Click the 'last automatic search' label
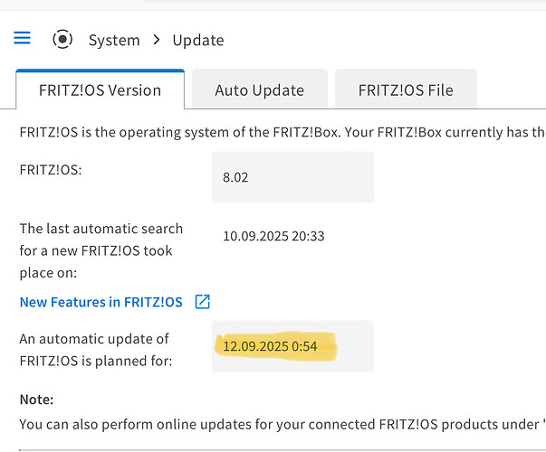 point(101,250)
